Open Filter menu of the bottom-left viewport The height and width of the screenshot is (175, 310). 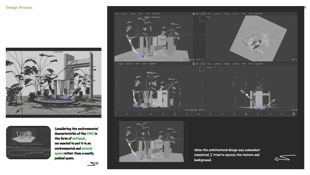tap(137, 64)
